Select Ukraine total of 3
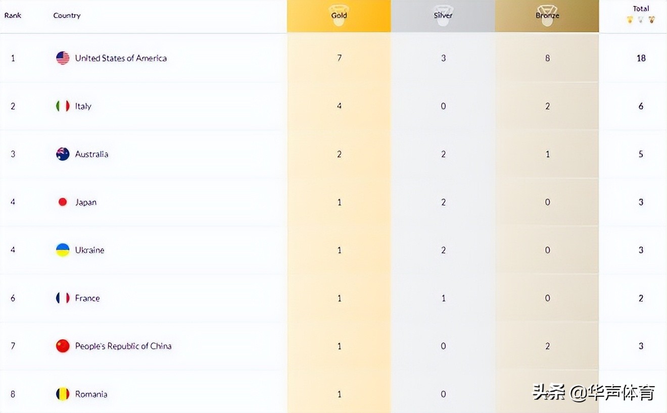The height and width of the screenshot is (413, 667). click(641, 250)
